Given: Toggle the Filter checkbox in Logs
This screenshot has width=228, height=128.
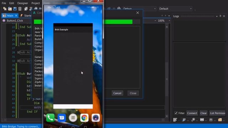Looking at the screenshot, I should point(176,113).
